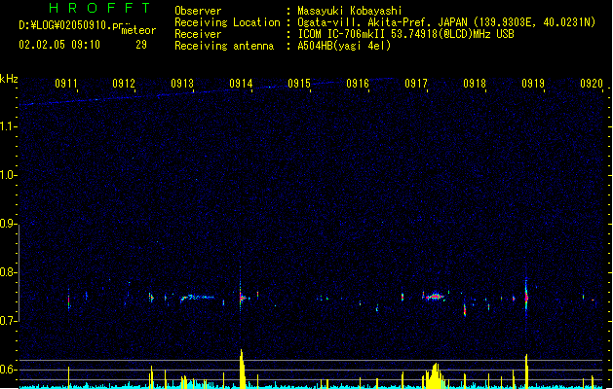Select antenna value A504HB(yagi 4el)
This screenshot has width=613, height=389.
tap(344, 46)
